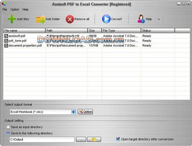Select the aostsoft.pdf file name
This screenshot has height=146, width=192.
(17, 36)
